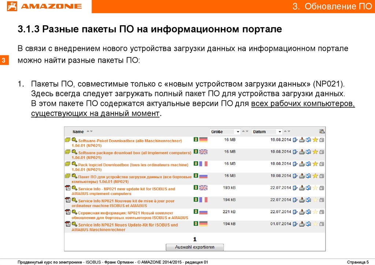
Task: Click the download icon in the Пакет ПО для устройства row
Action: 302,176
